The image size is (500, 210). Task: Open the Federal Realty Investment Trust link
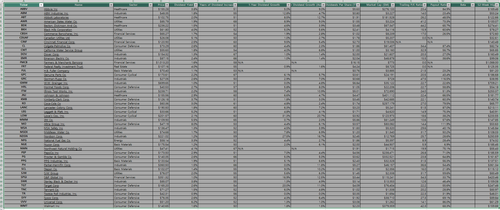click(64, 66)
